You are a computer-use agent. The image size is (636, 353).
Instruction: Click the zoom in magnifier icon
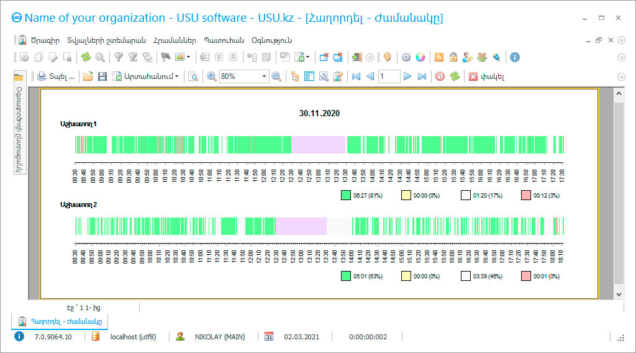pos(211,76)
